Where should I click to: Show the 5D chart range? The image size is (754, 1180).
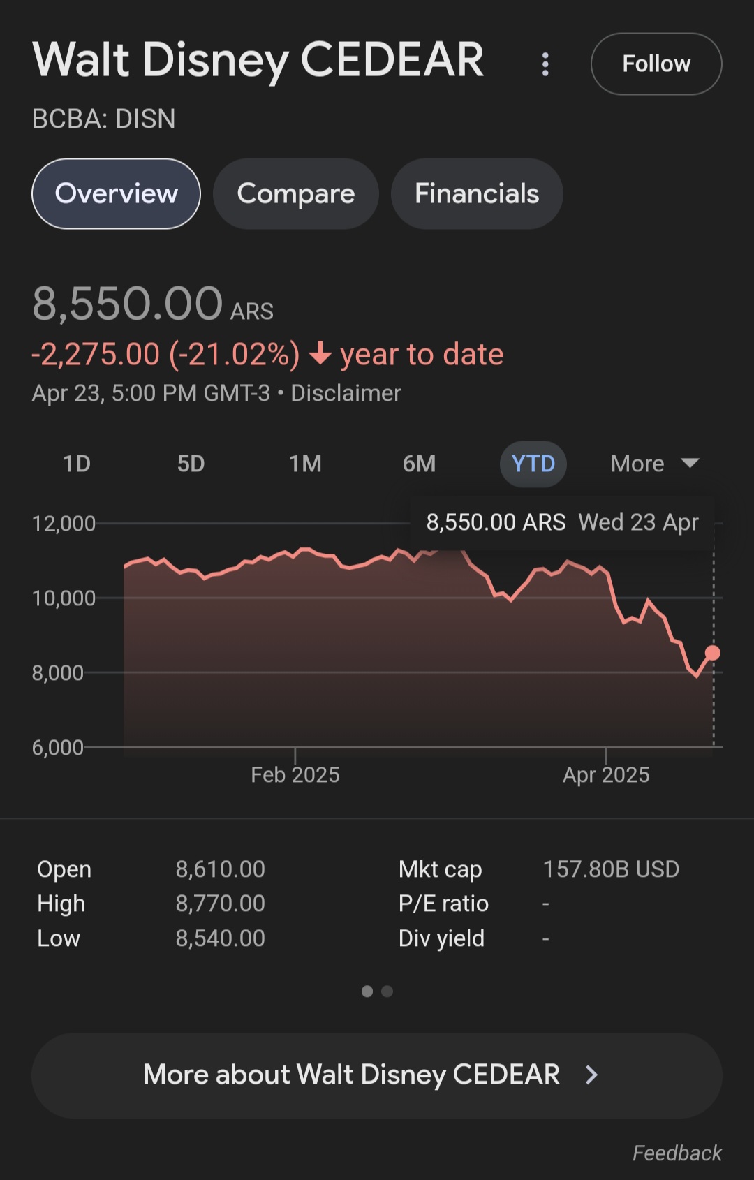point(191,464)
